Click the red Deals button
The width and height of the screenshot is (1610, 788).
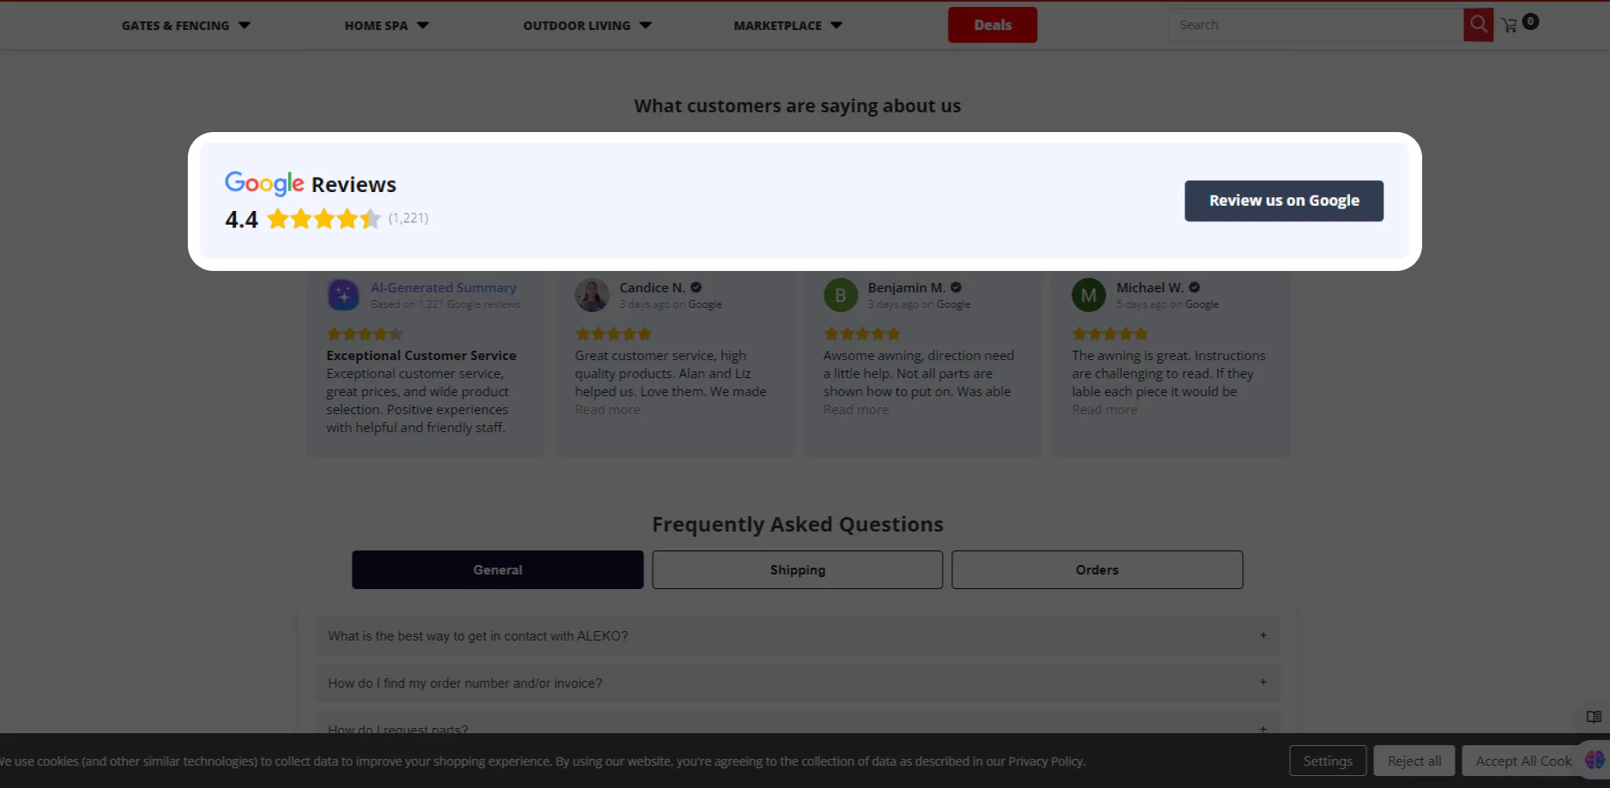(x=992, y=25)
